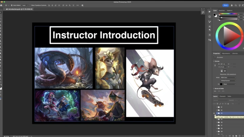Image resolution: width=244 pixels, height=137 pixels.
Task: Switch to the Patterns tab
Action: (x=229, y=10)
